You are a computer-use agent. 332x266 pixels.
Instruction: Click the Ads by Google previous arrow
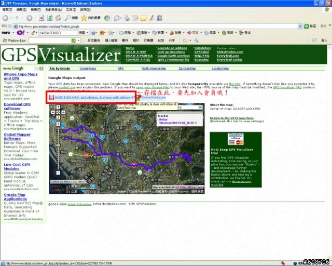(36, 69)
